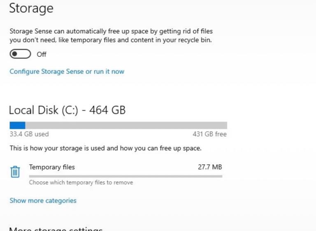
Task: Click the Off label beside the toggle
Action: click(x=42, y=54)
